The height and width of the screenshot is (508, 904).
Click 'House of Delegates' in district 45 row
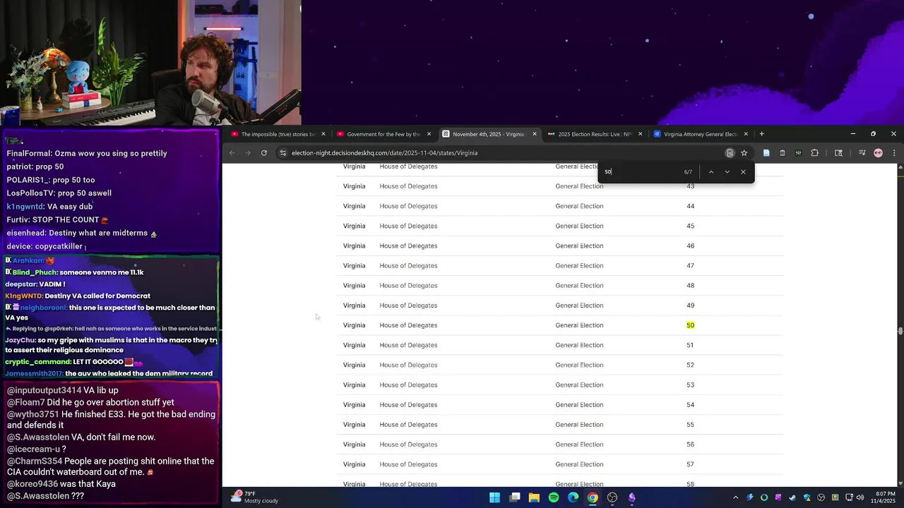(x=408, y=226)
